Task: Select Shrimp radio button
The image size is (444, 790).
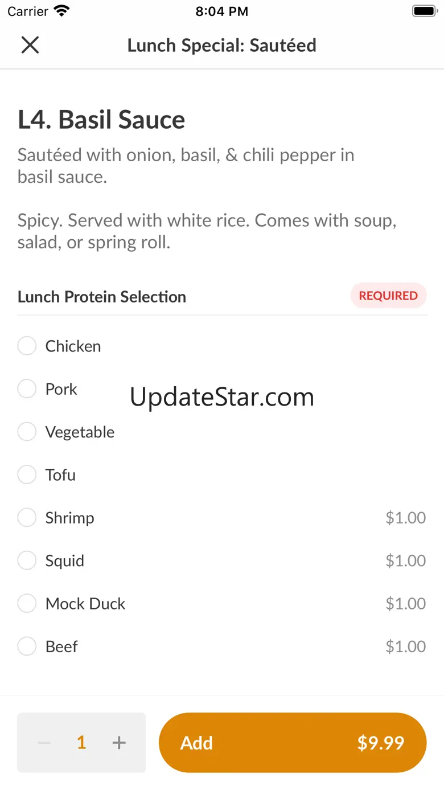Action: pos(27,518)
